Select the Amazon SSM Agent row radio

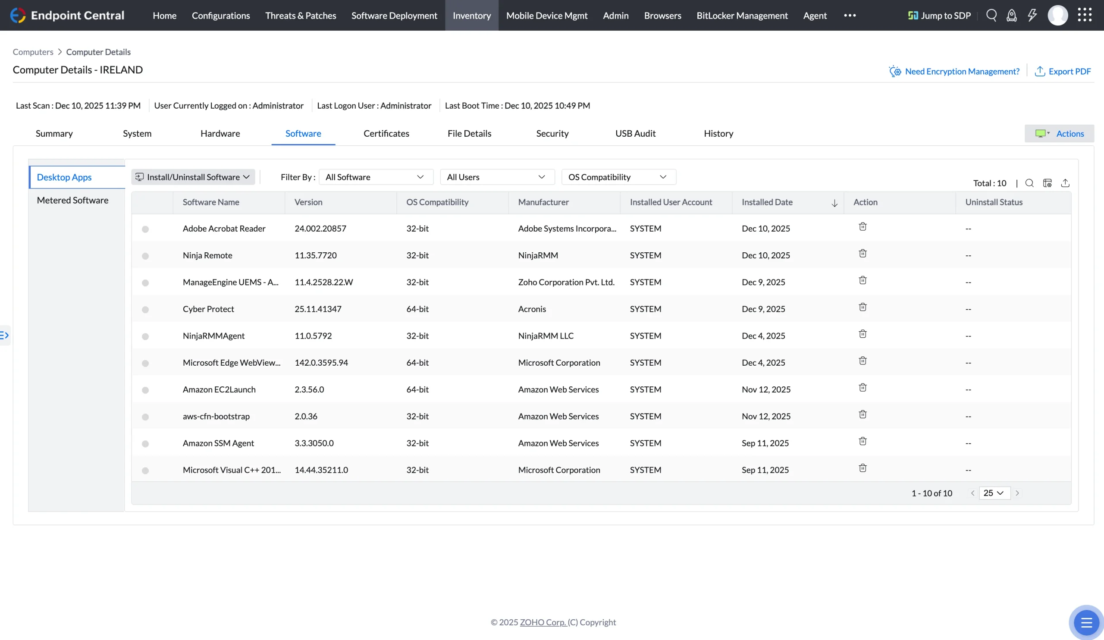coord(145,444)
